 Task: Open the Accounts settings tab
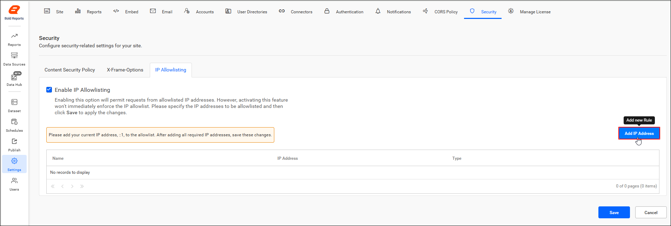coord(199,12)
